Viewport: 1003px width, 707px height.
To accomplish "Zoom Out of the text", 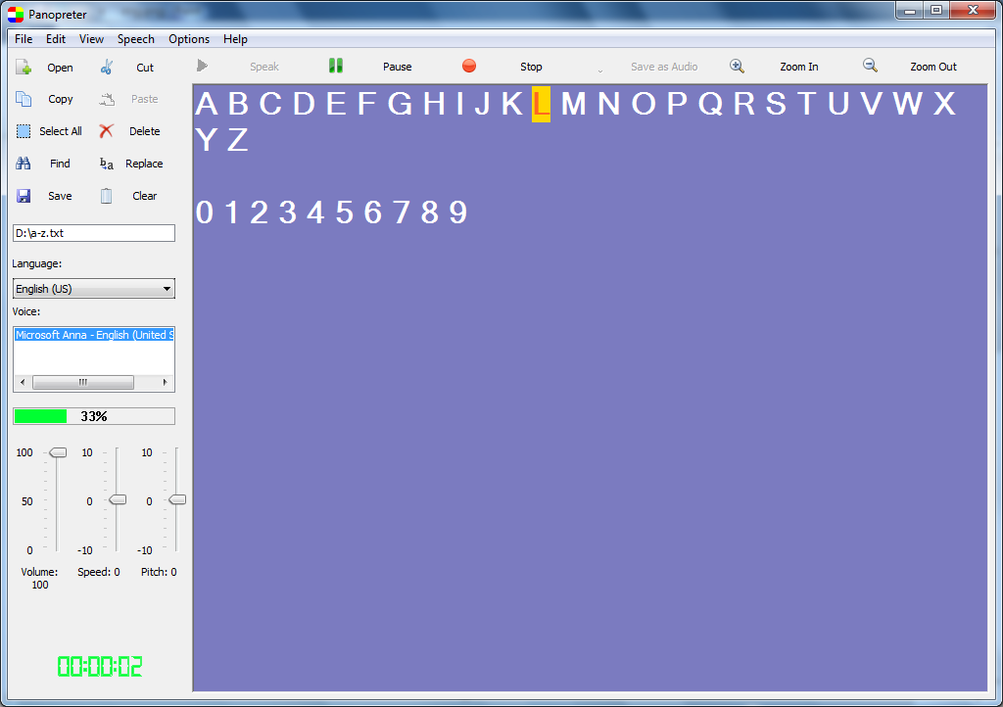I will coord(870,67).
